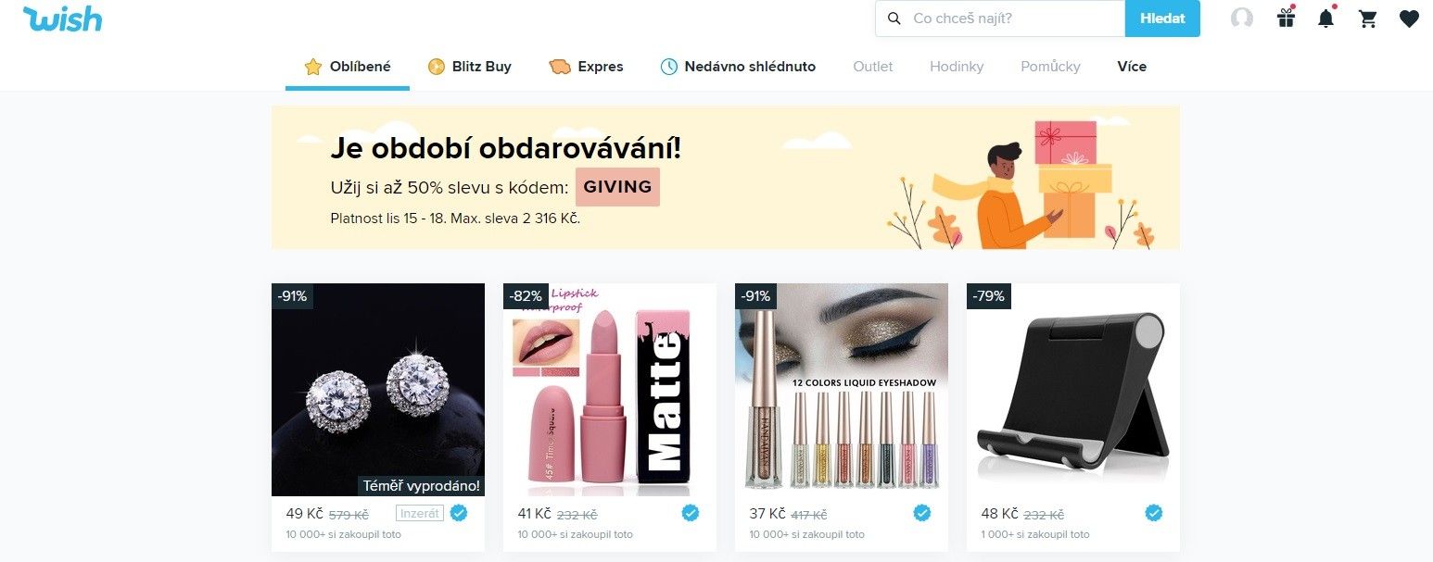Image resolution: width=1433 pixels, height=562 pixels.
Task: Open the shopping cart icon
Action: click(x=1368, y=19)
